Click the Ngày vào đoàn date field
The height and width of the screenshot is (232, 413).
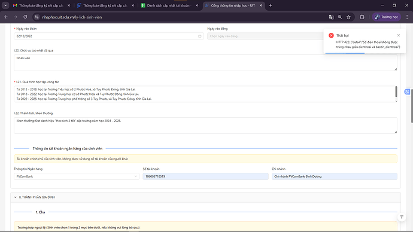(x=109, y=36)
